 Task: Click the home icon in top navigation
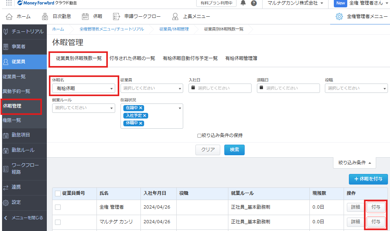coord(9,17)
